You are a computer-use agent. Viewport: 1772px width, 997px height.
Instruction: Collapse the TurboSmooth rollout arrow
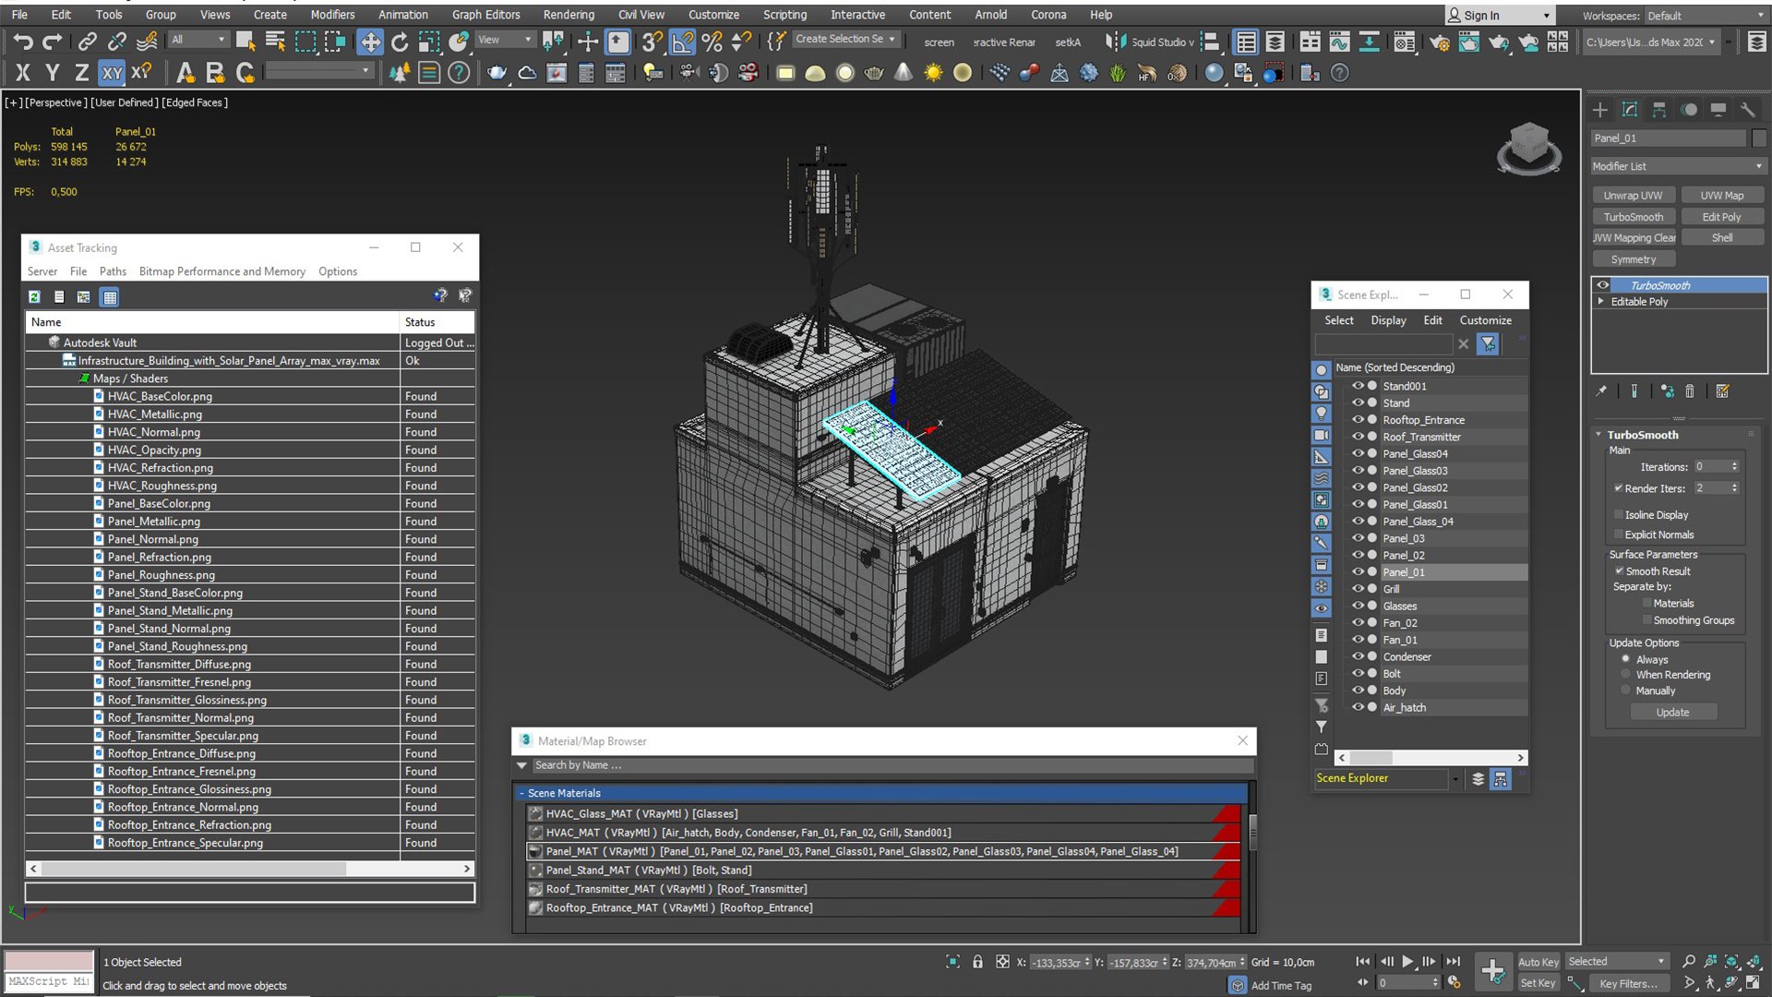[x=1598, y=435]
